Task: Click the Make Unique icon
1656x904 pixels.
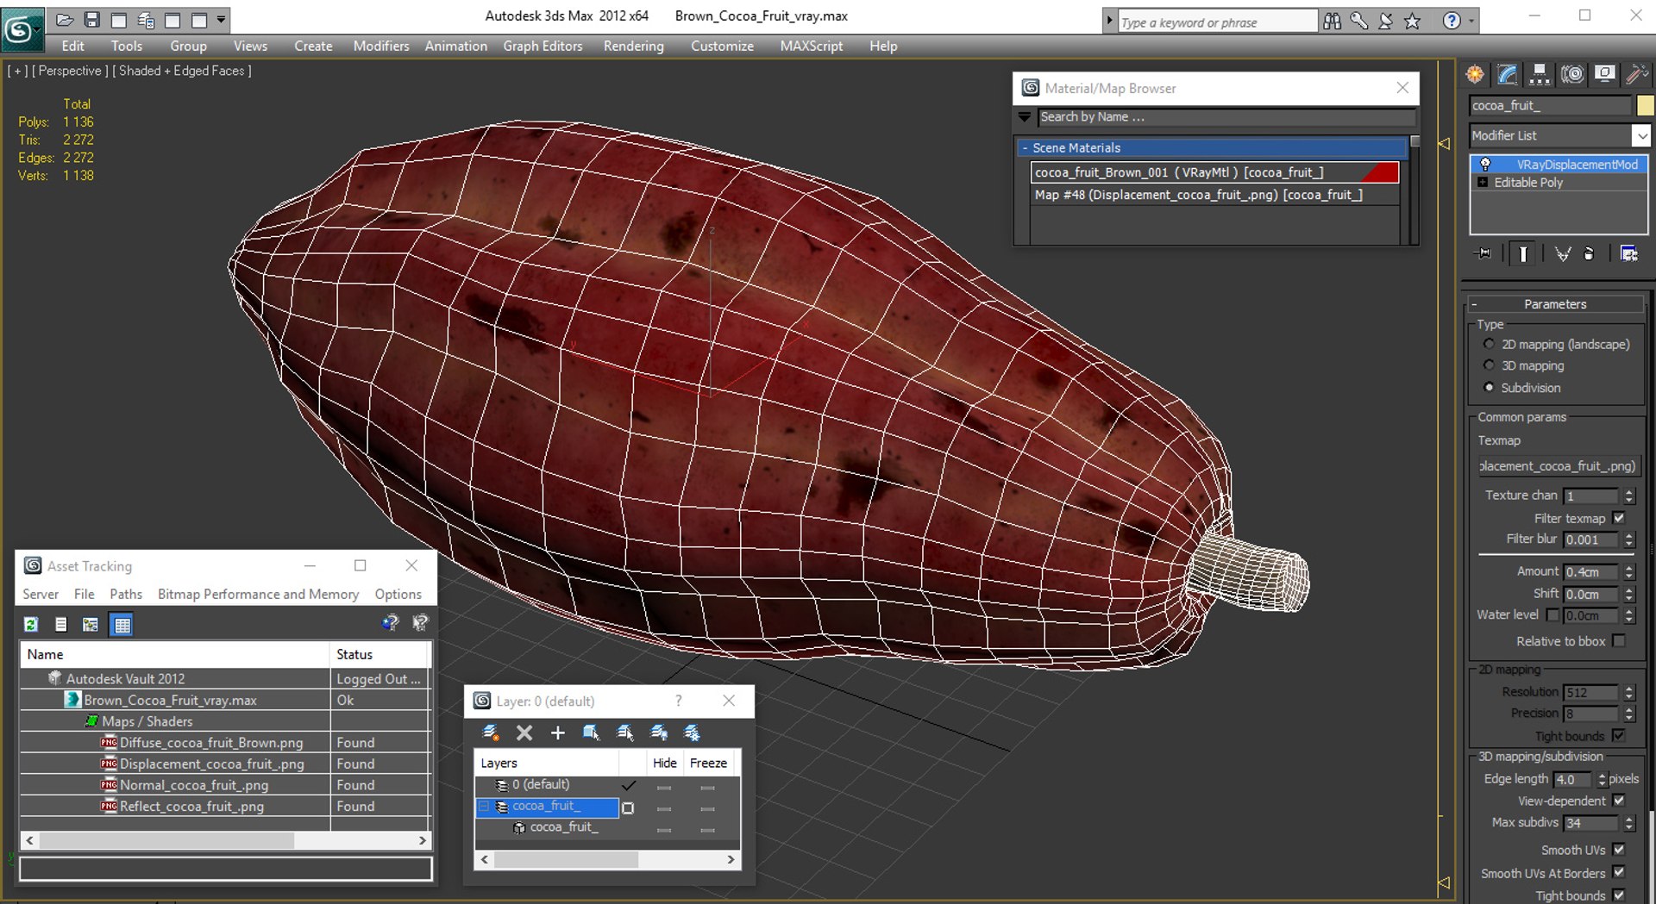Action: [1562, 253]
